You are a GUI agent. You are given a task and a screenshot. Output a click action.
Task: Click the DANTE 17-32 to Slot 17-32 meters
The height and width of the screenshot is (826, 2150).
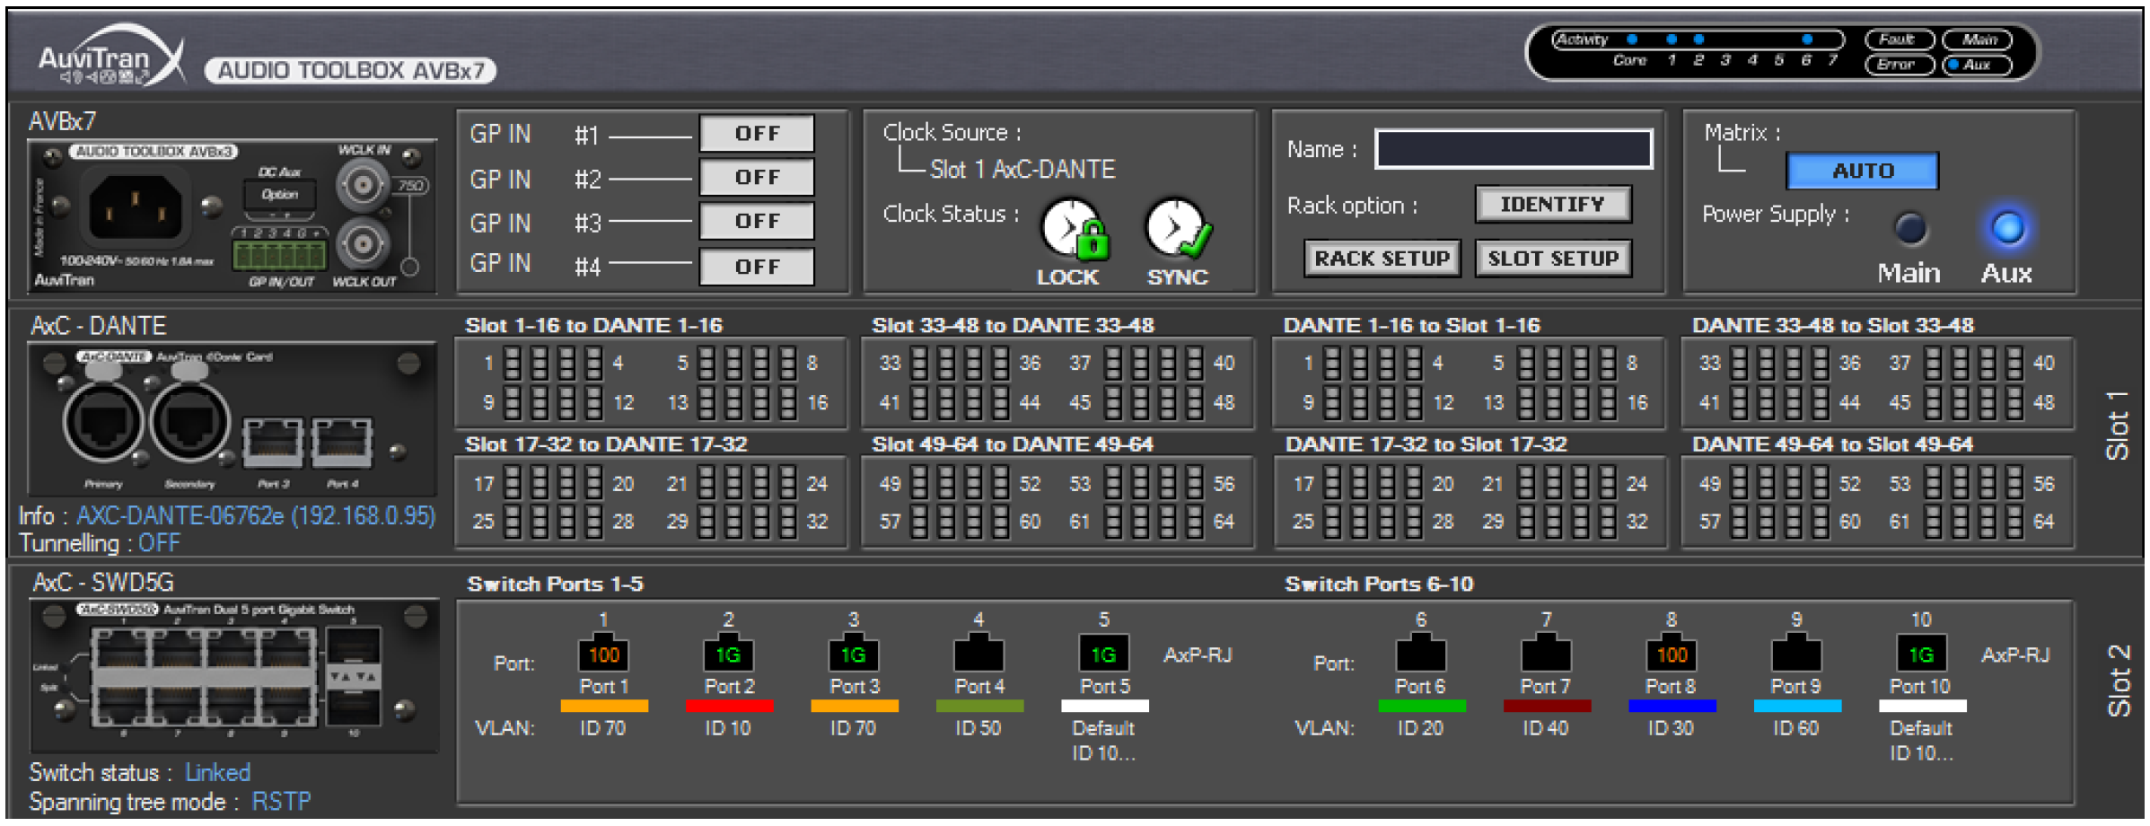1470,502
